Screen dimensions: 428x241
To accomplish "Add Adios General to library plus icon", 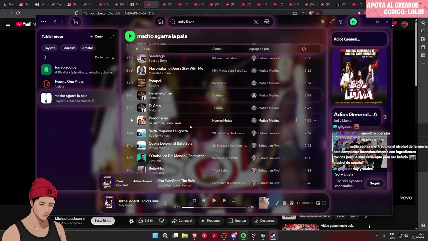I will [x=385, y=117].
